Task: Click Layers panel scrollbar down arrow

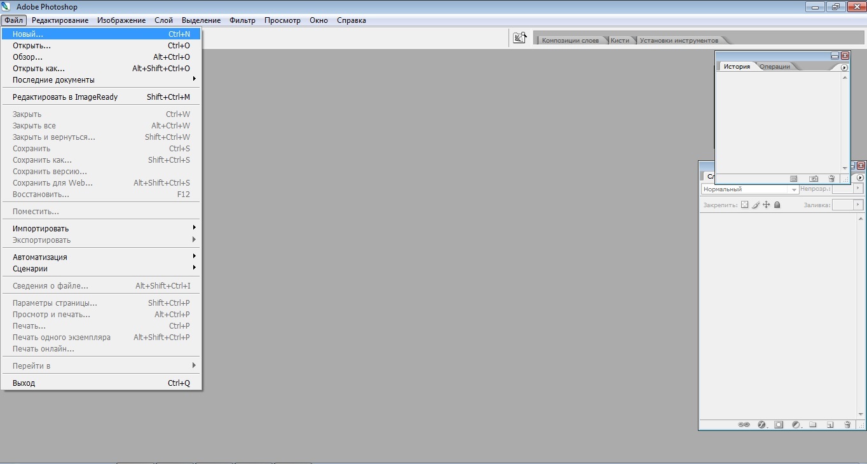Action: [x=861, y=414]
